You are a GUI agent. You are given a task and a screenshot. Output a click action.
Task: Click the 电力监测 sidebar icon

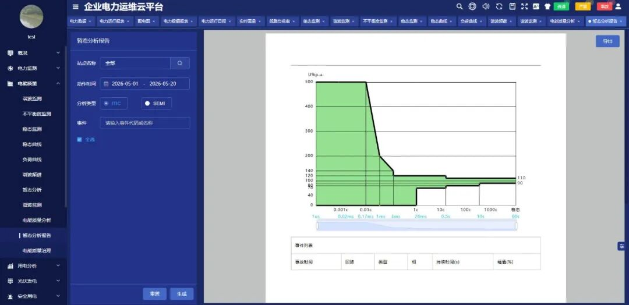pos(10,68)
